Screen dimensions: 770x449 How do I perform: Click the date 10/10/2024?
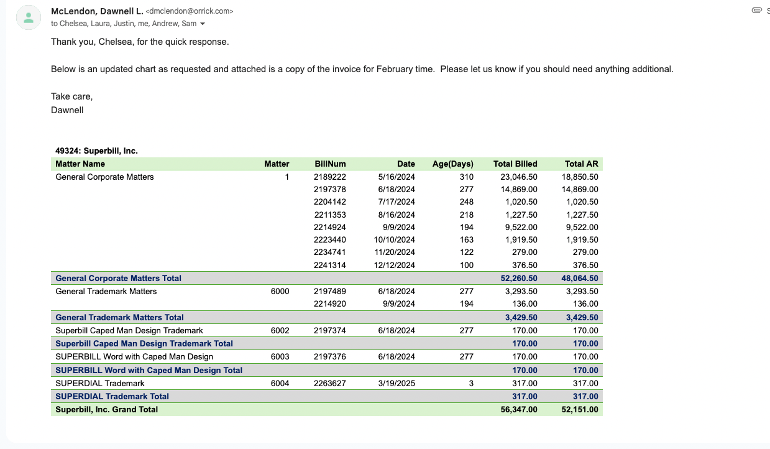(394, 239)
